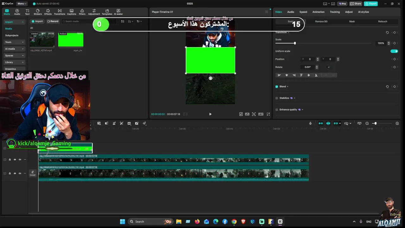Add a Scale keyframe diamond
This screenshot has width=405, height=228.
point(395,43)
